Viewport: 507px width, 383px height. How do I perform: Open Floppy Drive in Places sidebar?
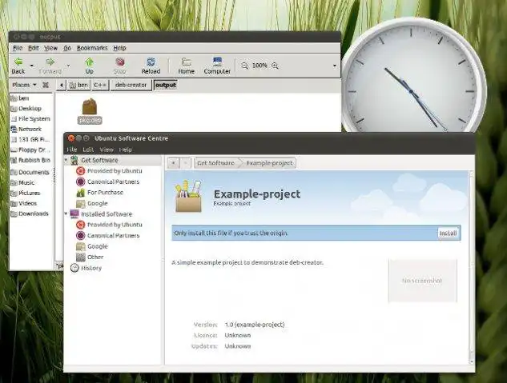[31, 150]
